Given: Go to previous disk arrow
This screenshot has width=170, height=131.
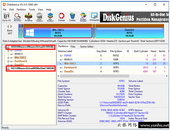Looking at the screenshot, I should tap(8, 26).
